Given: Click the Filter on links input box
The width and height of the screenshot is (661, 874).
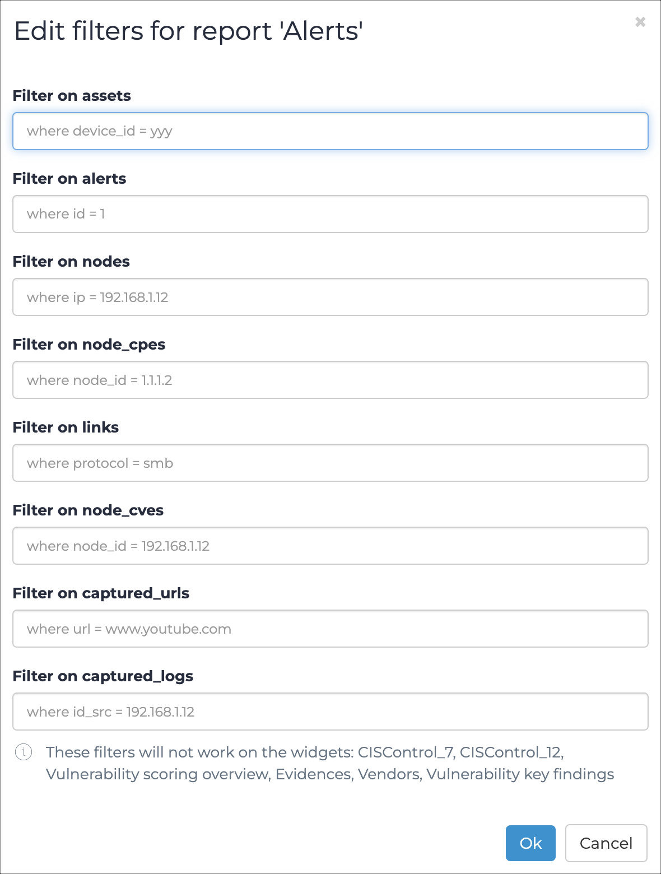Looking at the screenshot, I should pyautogui.click(x=330, y=463).
